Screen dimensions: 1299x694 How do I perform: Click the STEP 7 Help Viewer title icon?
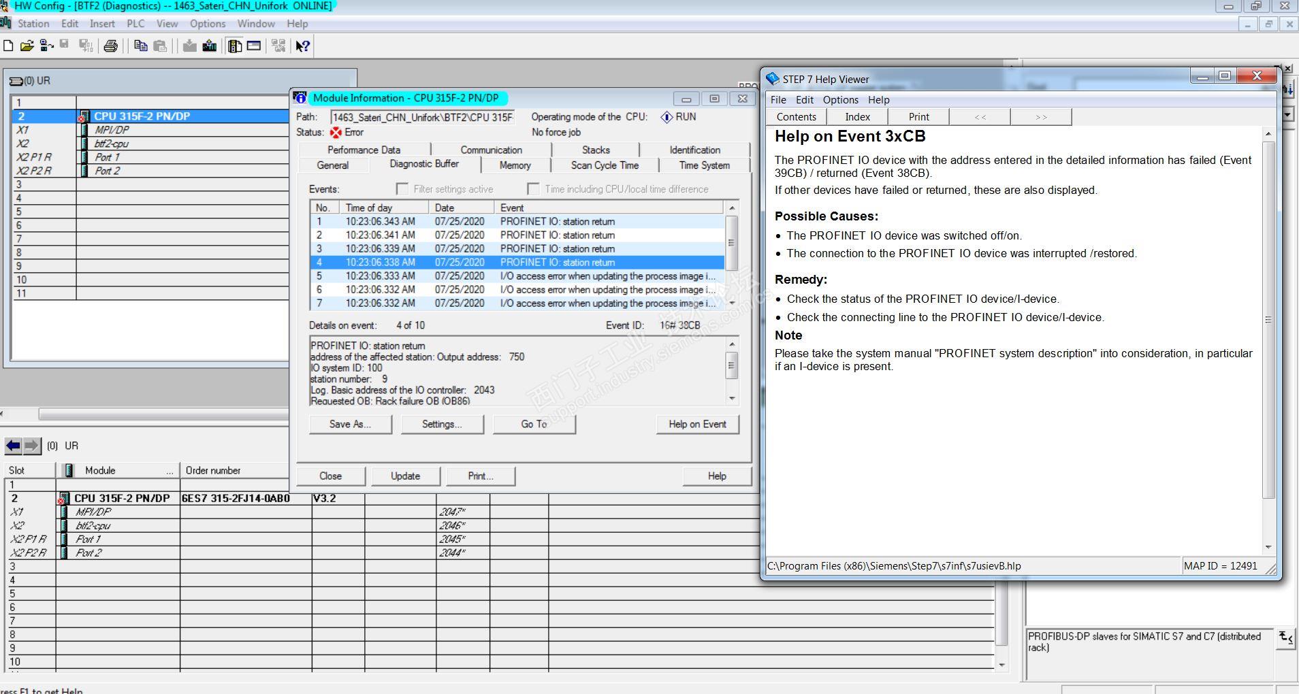coord(773,79)
